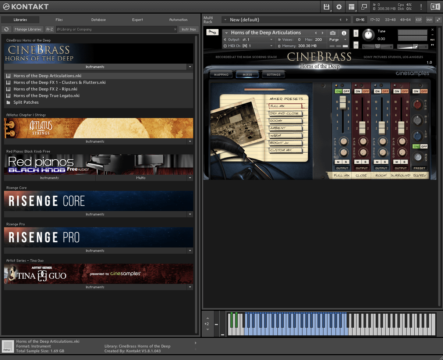
Task: Expand Risenge Core Instruments dropdown arrow
Action: pos(190,214)
